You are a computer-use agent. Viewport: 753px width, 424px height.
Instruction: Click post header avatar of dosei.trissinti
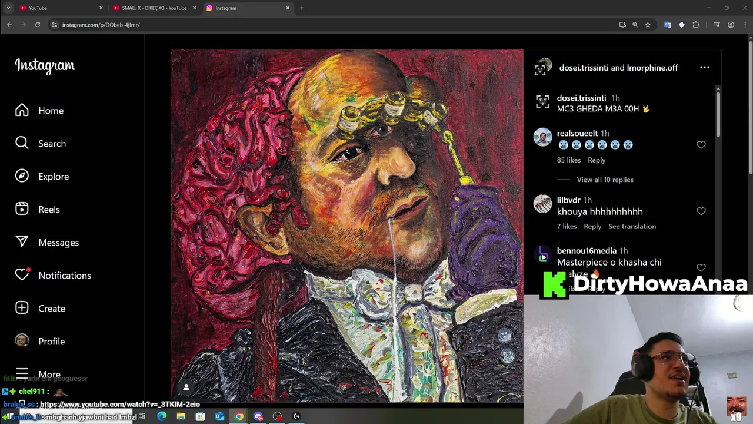pyautogui.click(x=543, y=68)
